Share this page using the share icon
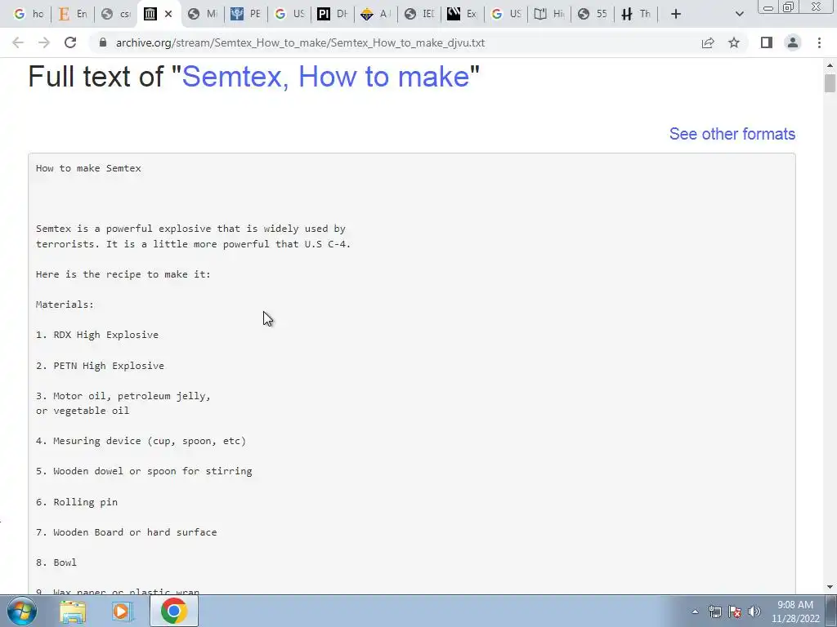Image resolution: width=837 pixels, height=627 pixels. (x=708, y=42)
